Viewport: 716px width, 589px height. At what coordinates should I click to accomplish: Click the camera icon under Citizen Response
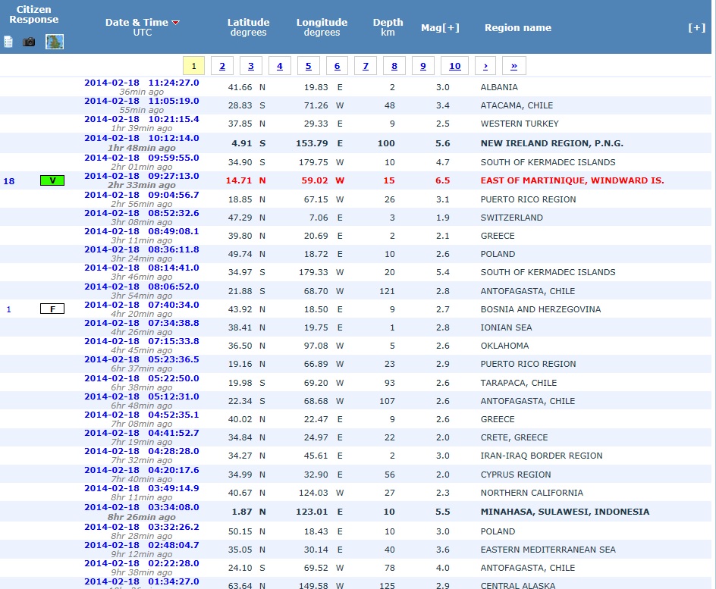29,42
